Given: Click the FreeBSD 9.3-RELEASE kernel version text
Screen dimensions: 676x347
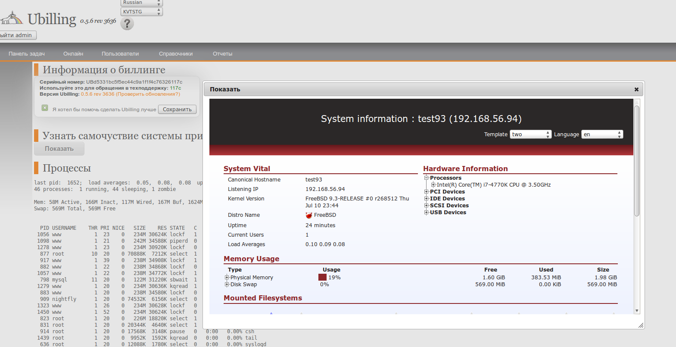Looking at the screenshot, I should tap(357, 202).
